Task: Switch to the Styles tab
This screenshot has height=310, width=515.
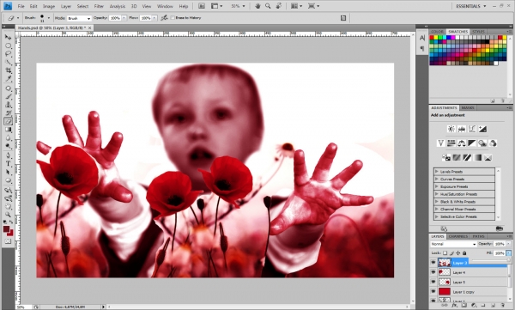Action: [478, 32]
